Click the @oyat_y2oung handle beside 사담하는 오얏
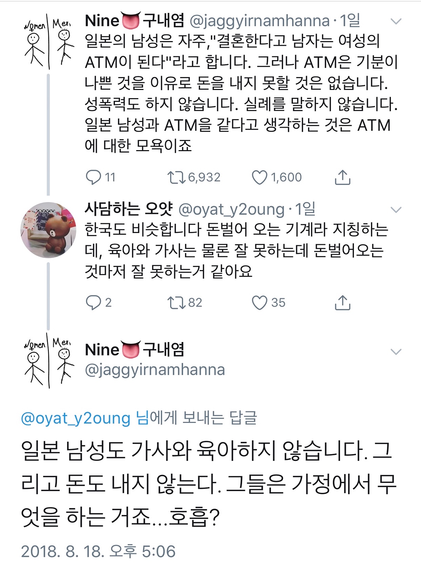 231,210
